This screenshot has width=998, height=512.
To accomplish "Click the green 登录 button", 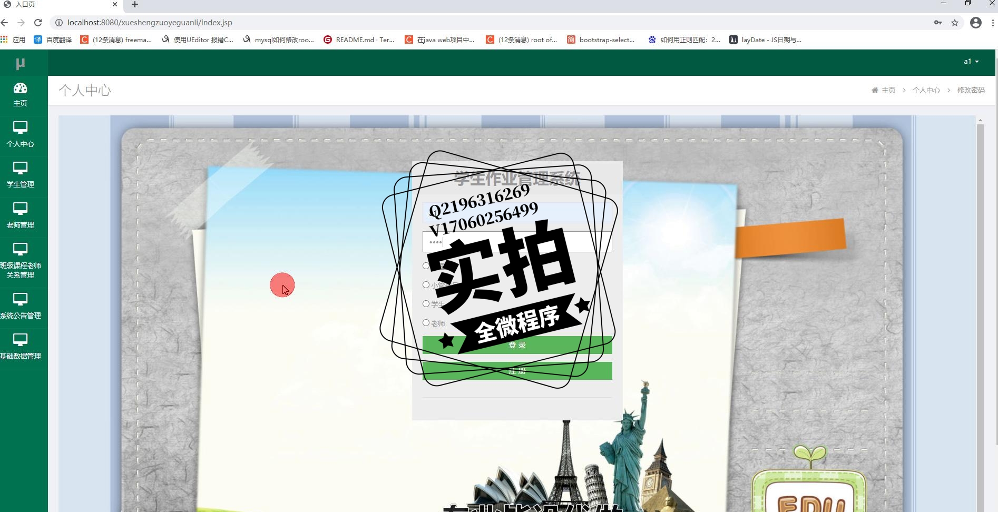I will tap(517, 345).
